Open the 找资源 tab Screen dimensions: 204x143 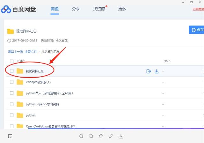click(98, 9)
